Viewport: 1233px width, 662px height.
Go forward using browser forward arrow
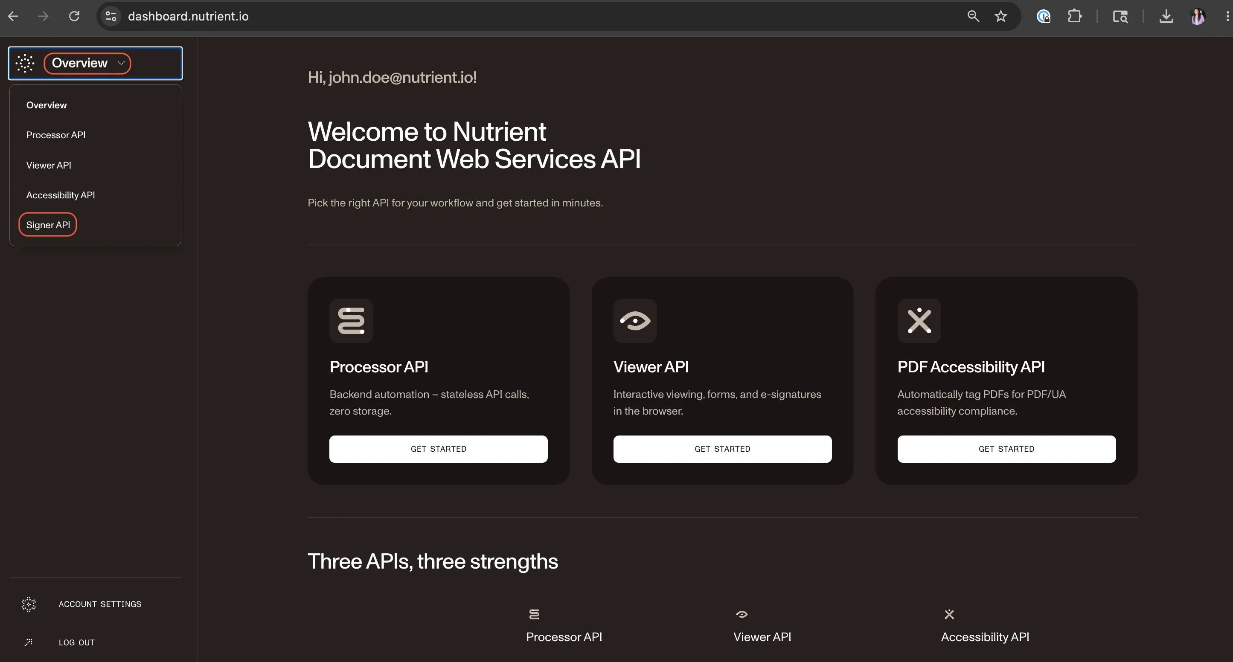44,16
